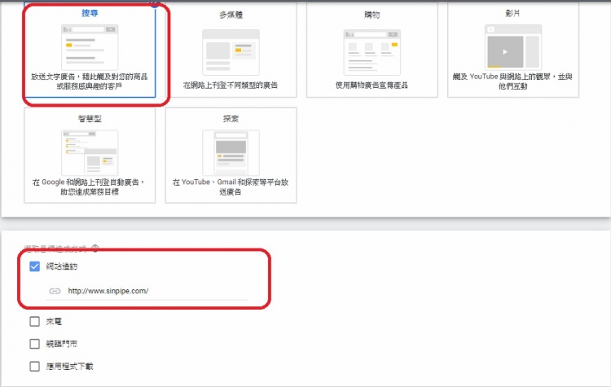611x387 pixels.
Task: Select the 影片 campaign type card
Action: point(513,50)
